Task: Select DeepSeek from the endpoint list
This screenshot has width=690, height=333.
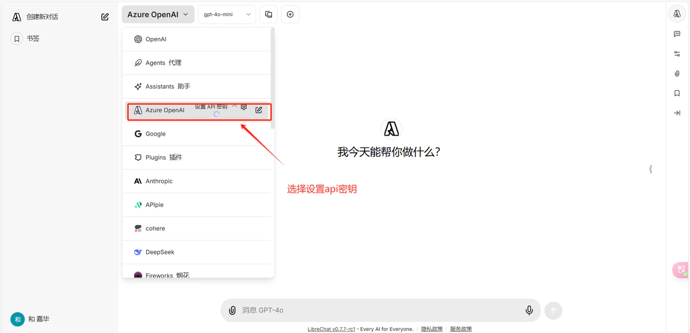Action: (197, 252)
